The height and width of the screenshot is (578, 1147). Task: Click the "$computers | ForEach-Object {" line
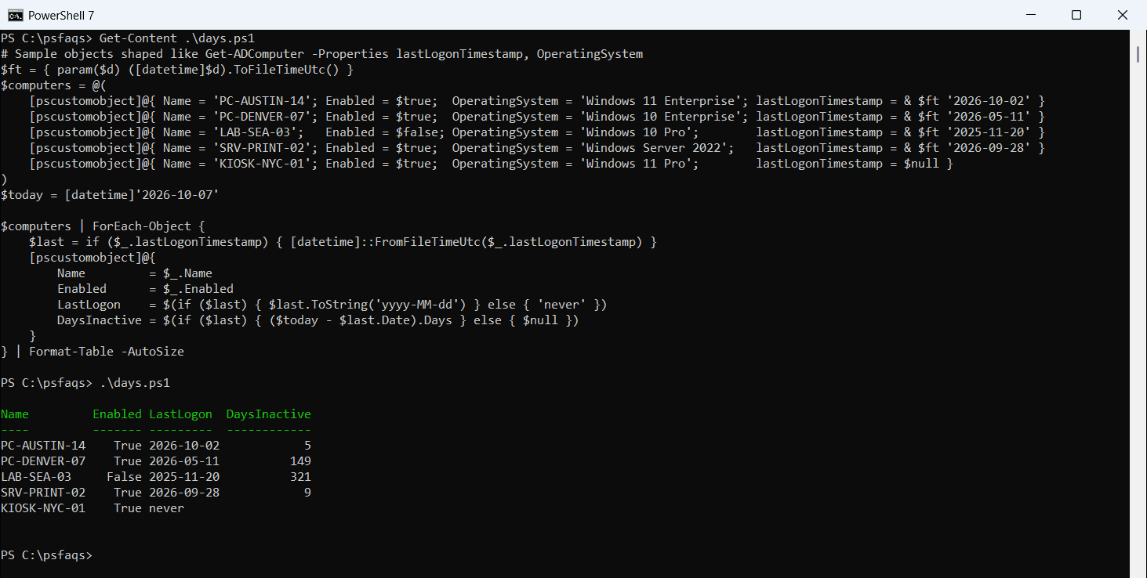pyautogui.click(x=103, y=226)
